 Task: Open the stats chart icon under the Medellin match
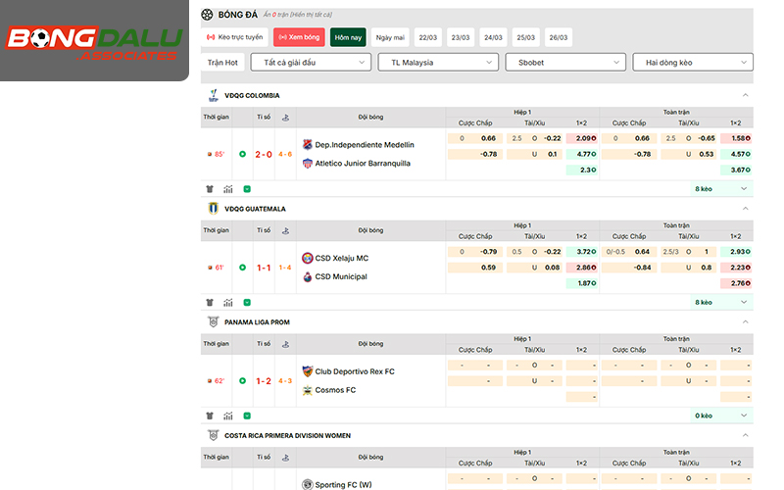pos(228,189)
